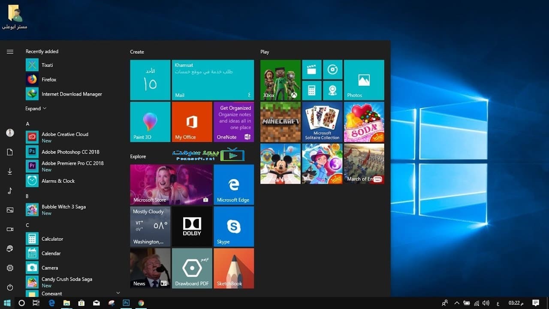Open Music from Start sidebar
The height and width of the screenshot is (309, 549).
[10, 191]
